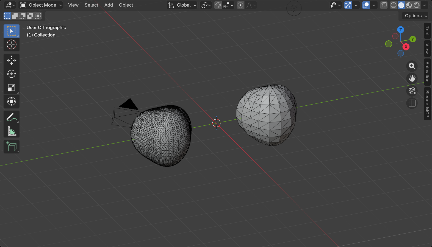Toggle proportional editing
The image size is (432, 247).
point(240,5)
